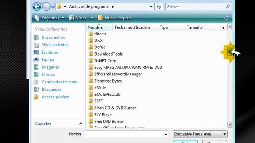Open the recent pages arrow beside Forward
Screen dimensions: 255x143
(53, 7)
